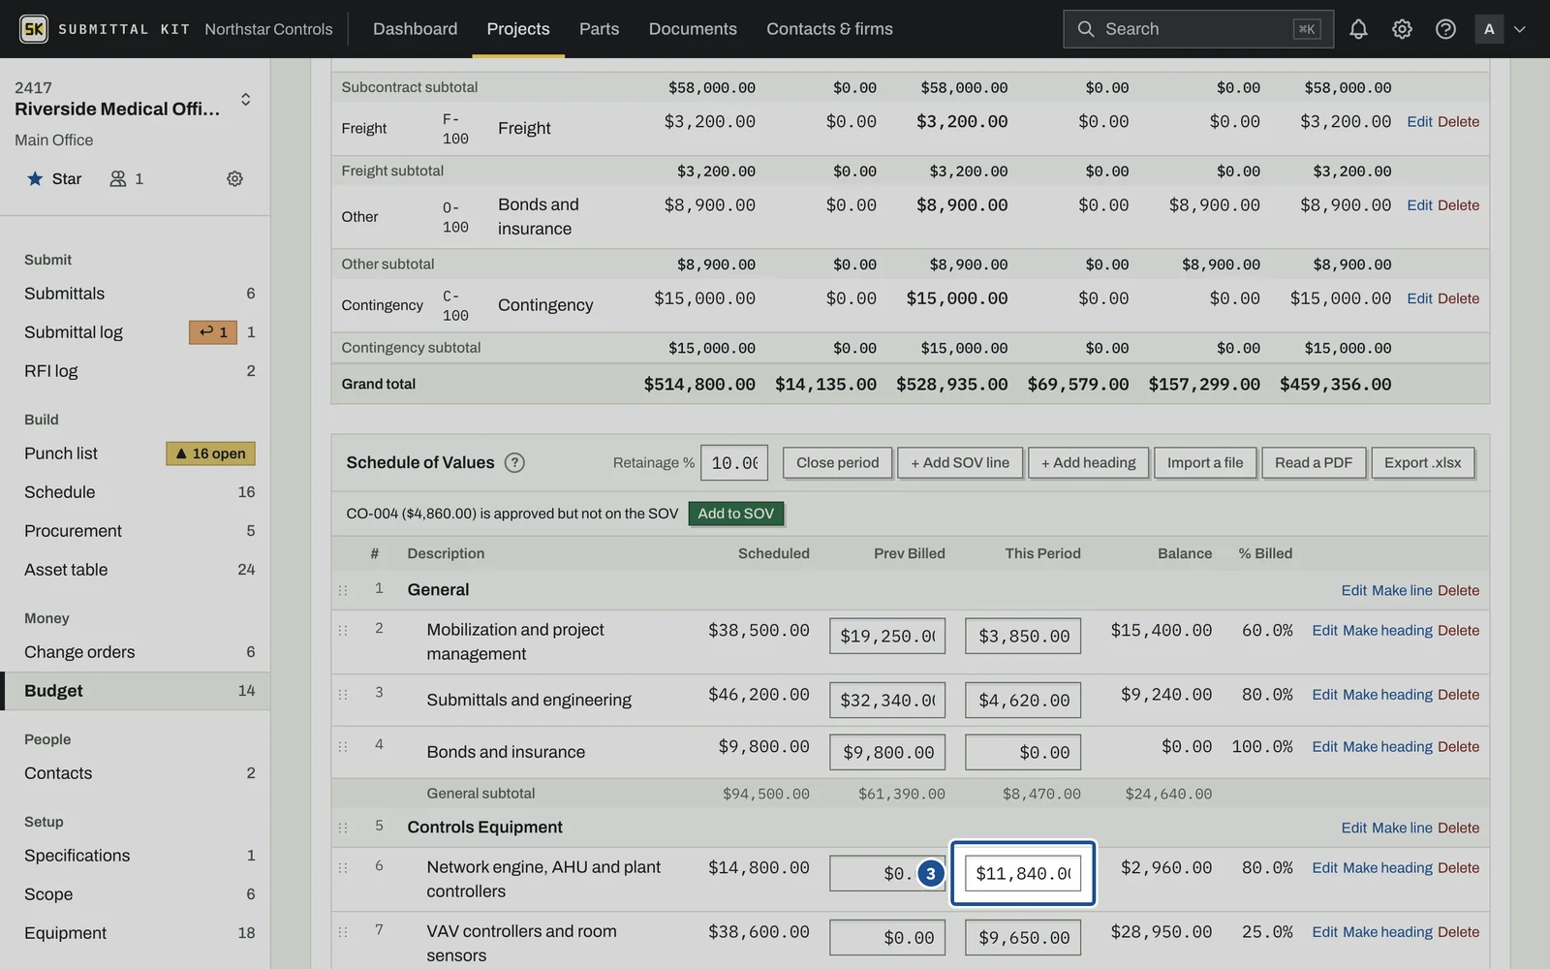Star the Riverside Medical project
The width and height of the screenshot is (1550, 969).
coord(54,178)
